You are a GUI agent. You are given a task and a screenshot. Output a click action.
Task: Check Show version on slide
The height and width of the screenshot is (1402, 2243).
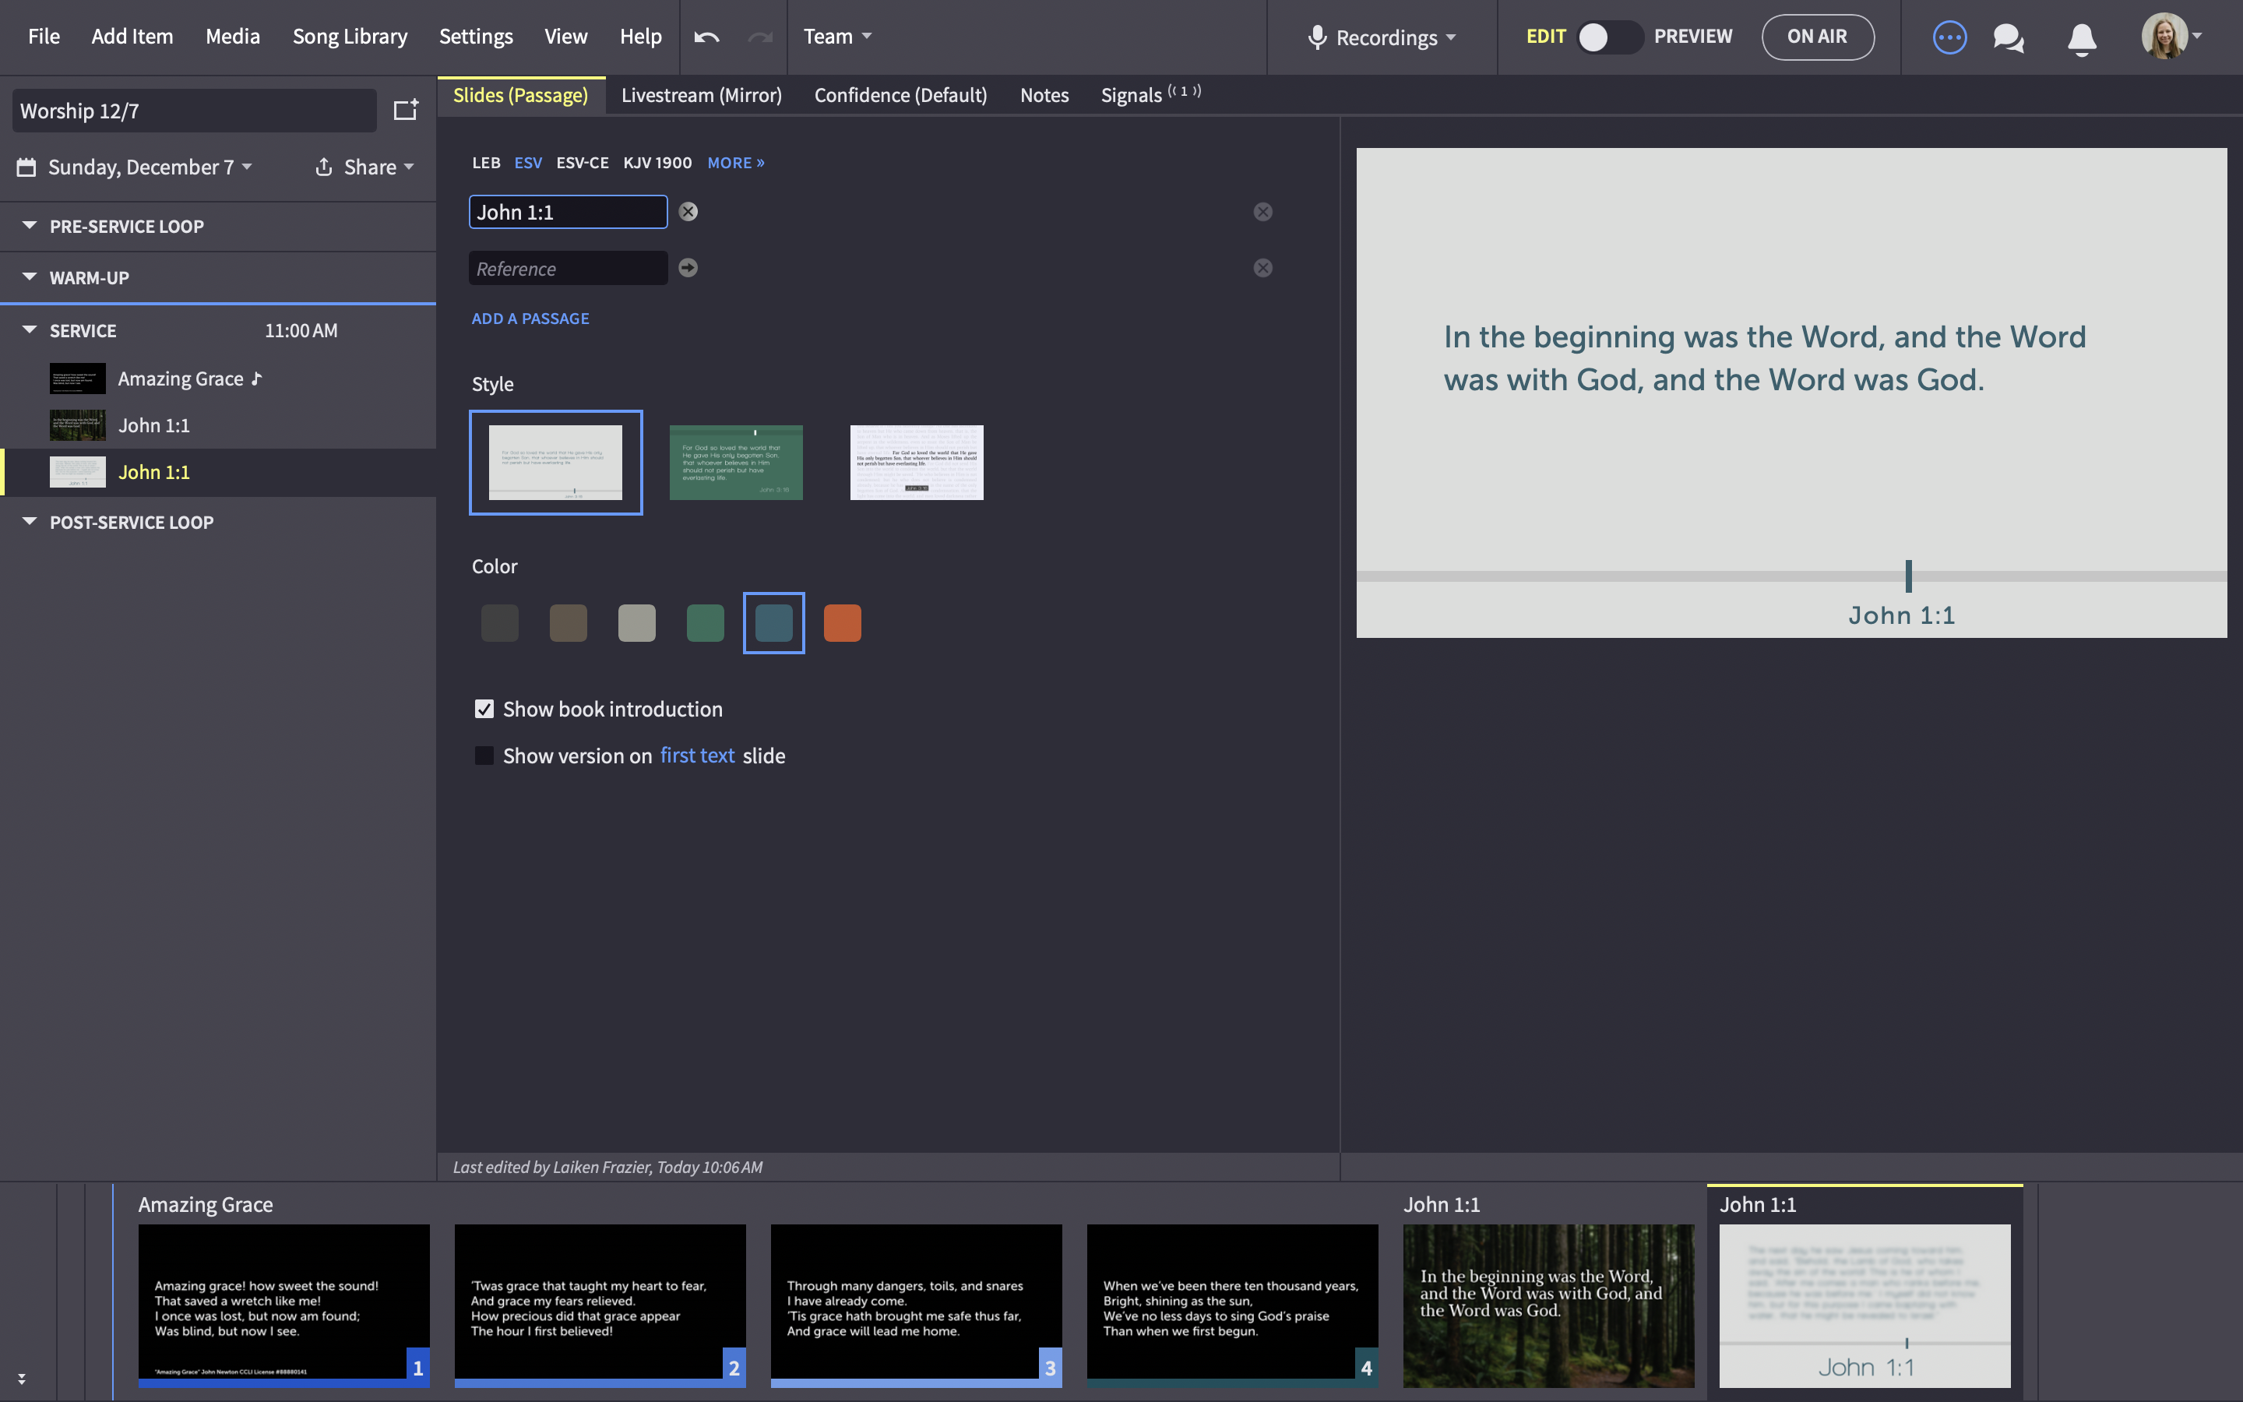(x=484, y=756)
